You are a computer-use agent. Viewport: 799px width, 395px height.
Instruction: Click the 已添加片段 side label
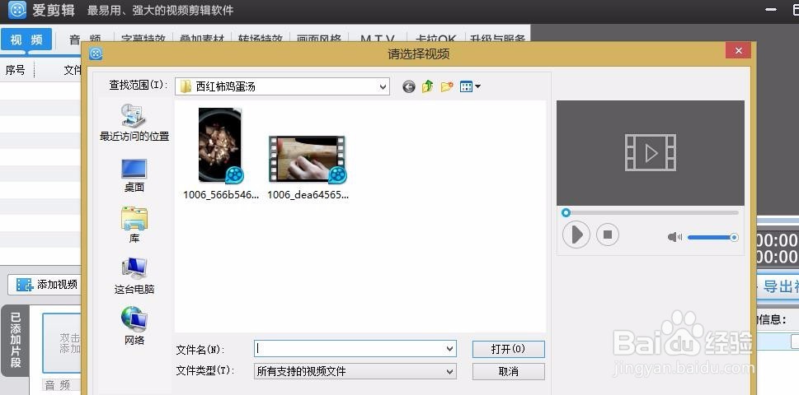coord(16,340)
